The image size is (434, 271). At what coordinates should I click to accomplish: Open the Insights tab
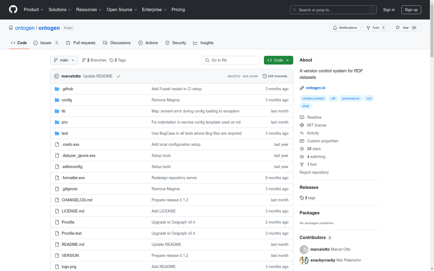pyautogui.click(x=203, y=43)
